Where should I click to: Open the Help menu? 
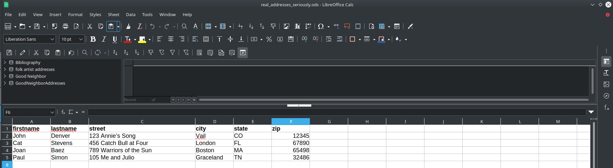[x=187, y=14]
